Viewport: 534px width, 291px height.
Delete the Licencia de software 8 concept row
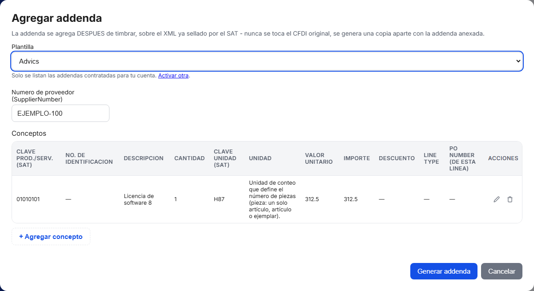tap(510, 199)
